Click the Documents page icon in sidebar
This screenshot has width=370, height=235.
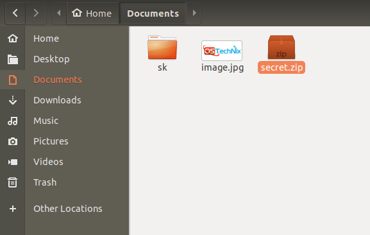(x=13, y=80)
